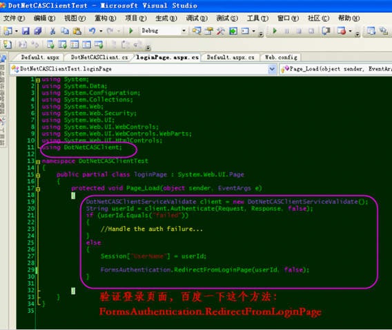The image size is (392, 330).
Task: Collapse the loginPage class at line 15
Action: pos(38,176)
